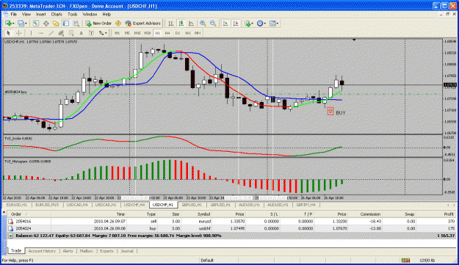The width and height of the screenshot is (459, 265).
Task: Expand the Profiles dropdown arrow
Action: 26,23
